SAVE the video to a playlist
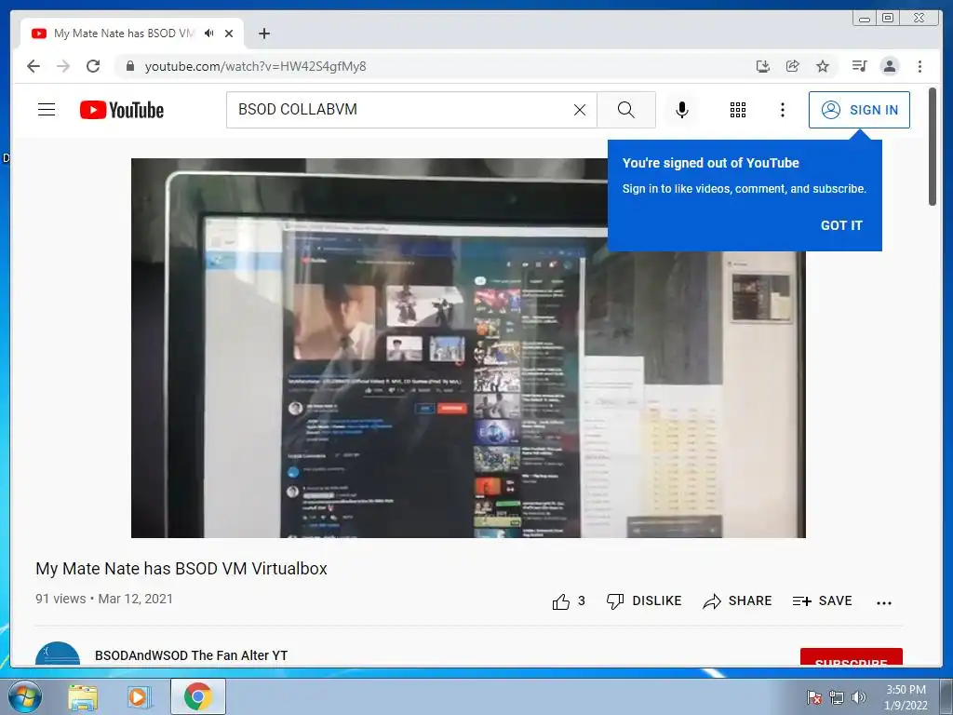 coord(822,601)
